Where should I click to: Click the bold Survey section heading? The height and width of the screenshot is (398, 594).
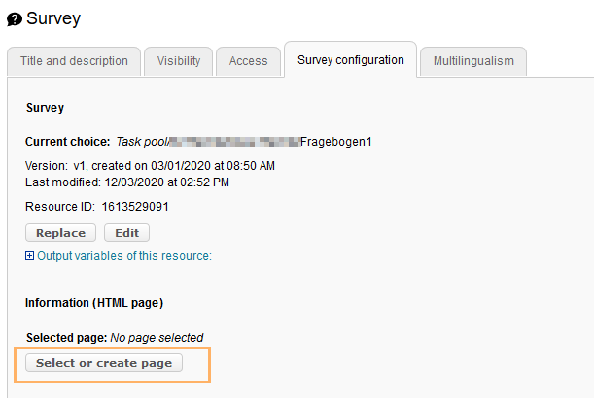click(x=45, y=108)
